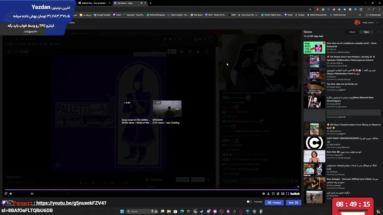This screenshot has height=215, width=383.
Task: Open Microsoft Store from the taskbar
Action: 175,211
